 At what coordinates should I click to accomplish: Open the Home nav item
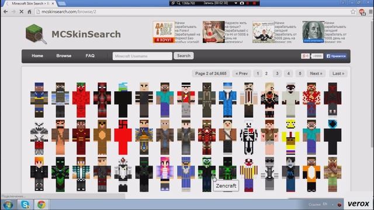pos(37,56)
